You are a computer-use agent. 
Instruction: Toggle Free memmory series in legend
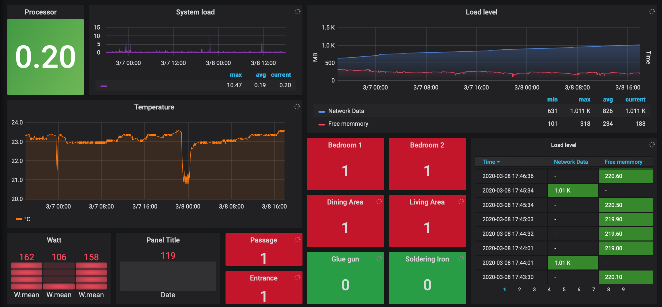click(x=348, y=124)
